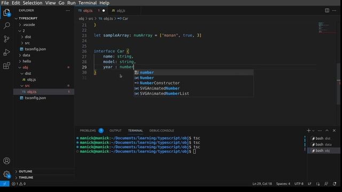342x192 pixels.
Task: Open the remote window indicator in status bar
Action: coord(5,183)
